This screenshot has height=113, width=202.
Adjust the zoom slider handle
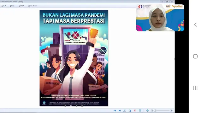[x=155, y=110]
